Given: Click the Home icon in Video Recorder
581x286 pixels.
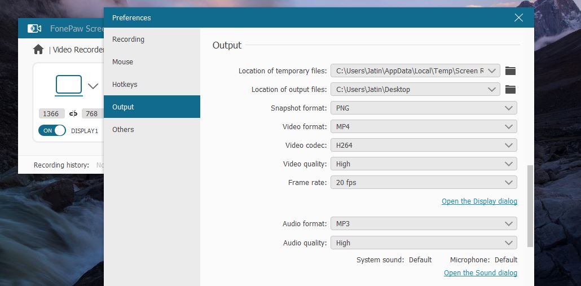Looking at the screenshot, I should click(x=38, y=50).
